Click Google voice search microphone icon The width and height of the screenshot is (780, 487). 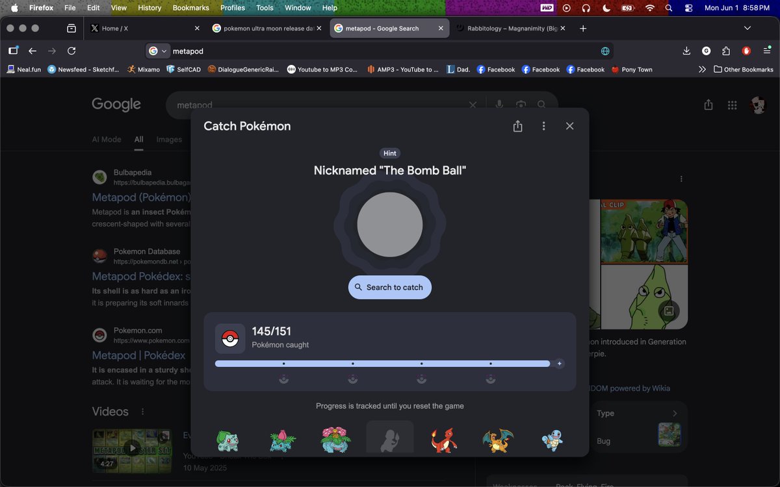pos(499,105)
